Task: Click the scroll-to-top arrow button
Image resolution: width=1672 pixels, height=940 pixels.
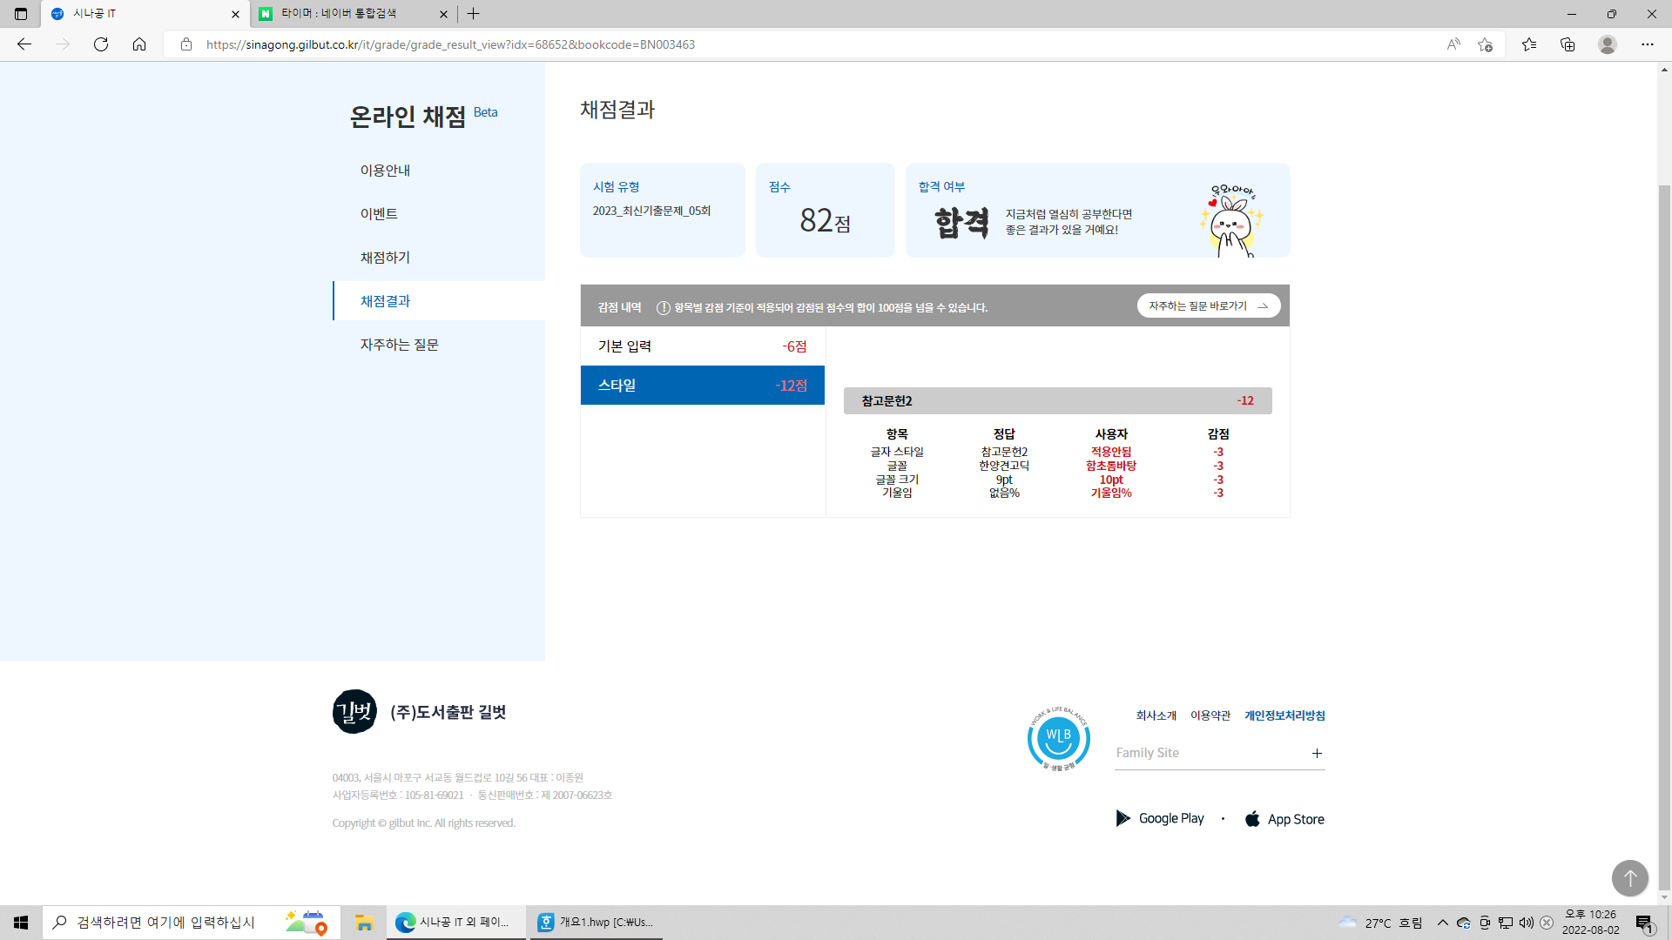Action: click(1629, 878)
